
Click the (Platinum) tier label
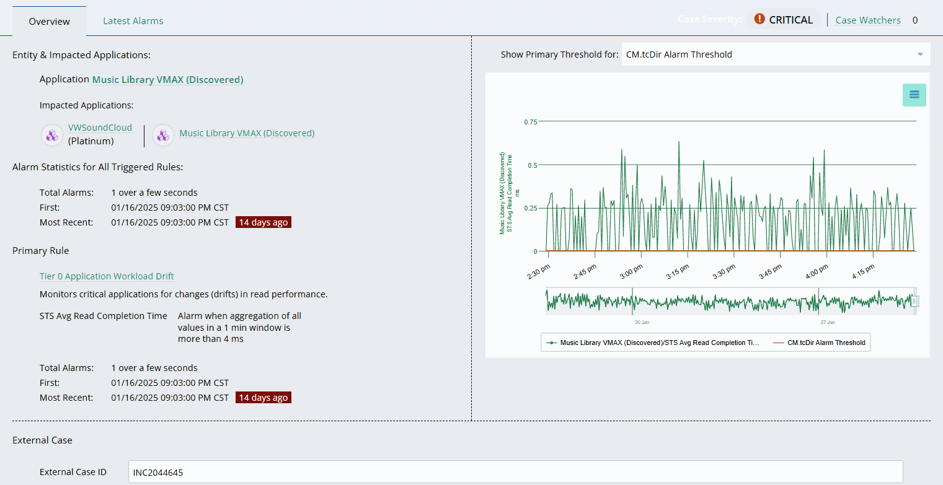tap(91, 141)
